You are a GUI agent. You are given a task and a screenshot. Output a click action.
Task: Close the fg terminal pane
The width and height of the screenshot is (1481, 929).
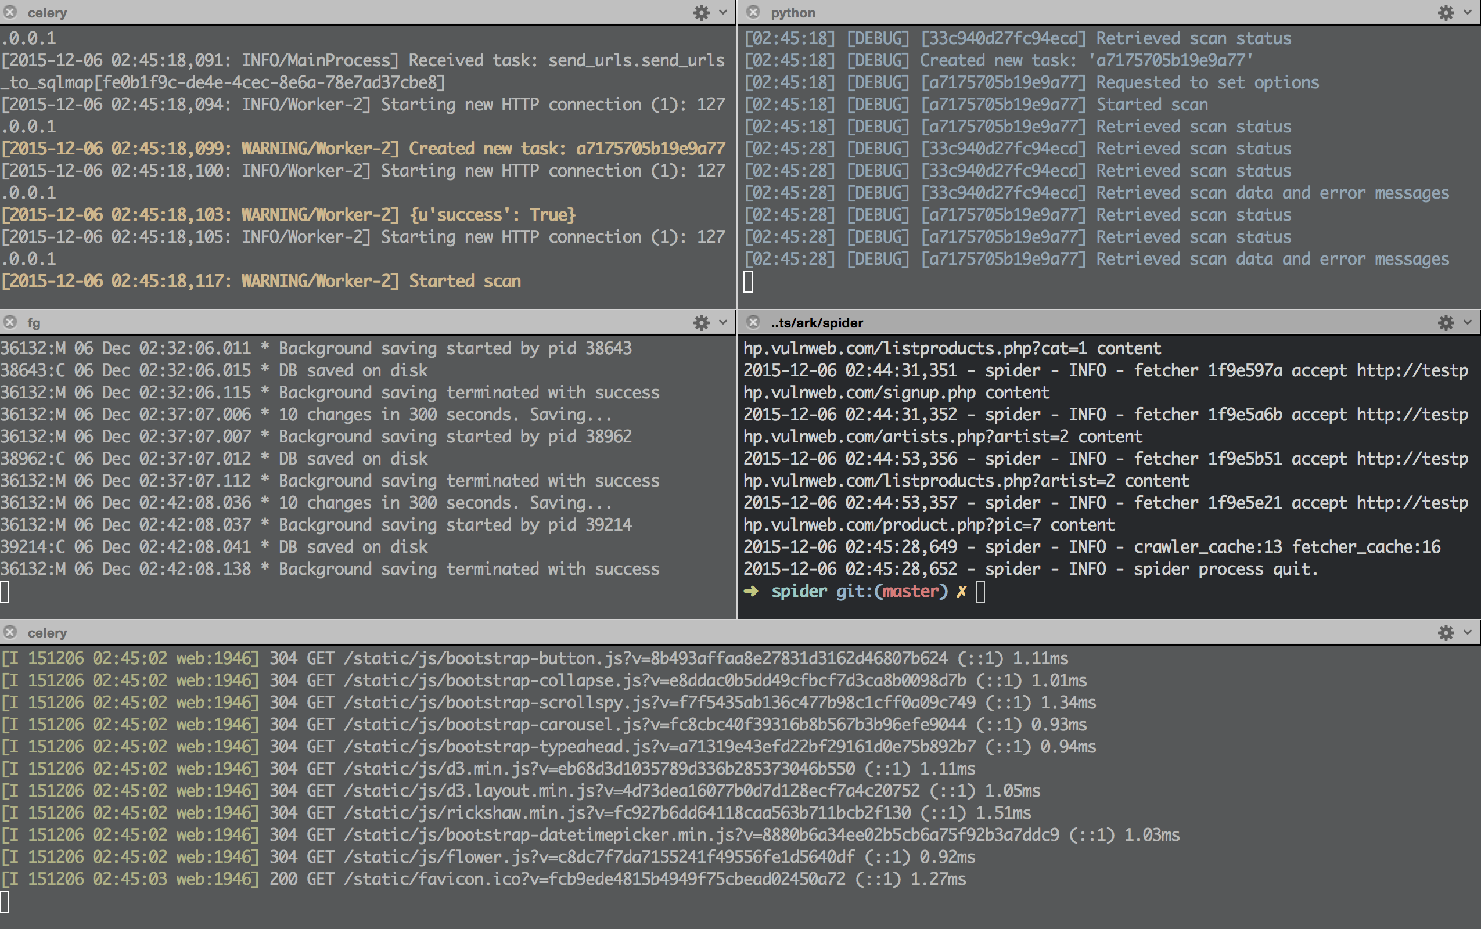[10, 323]
